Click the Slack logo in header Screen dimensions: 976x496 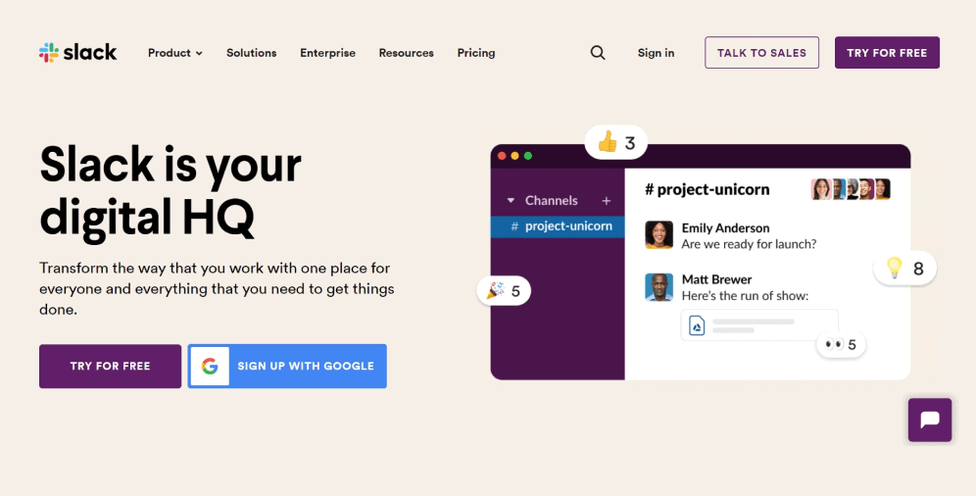(77, 53)
